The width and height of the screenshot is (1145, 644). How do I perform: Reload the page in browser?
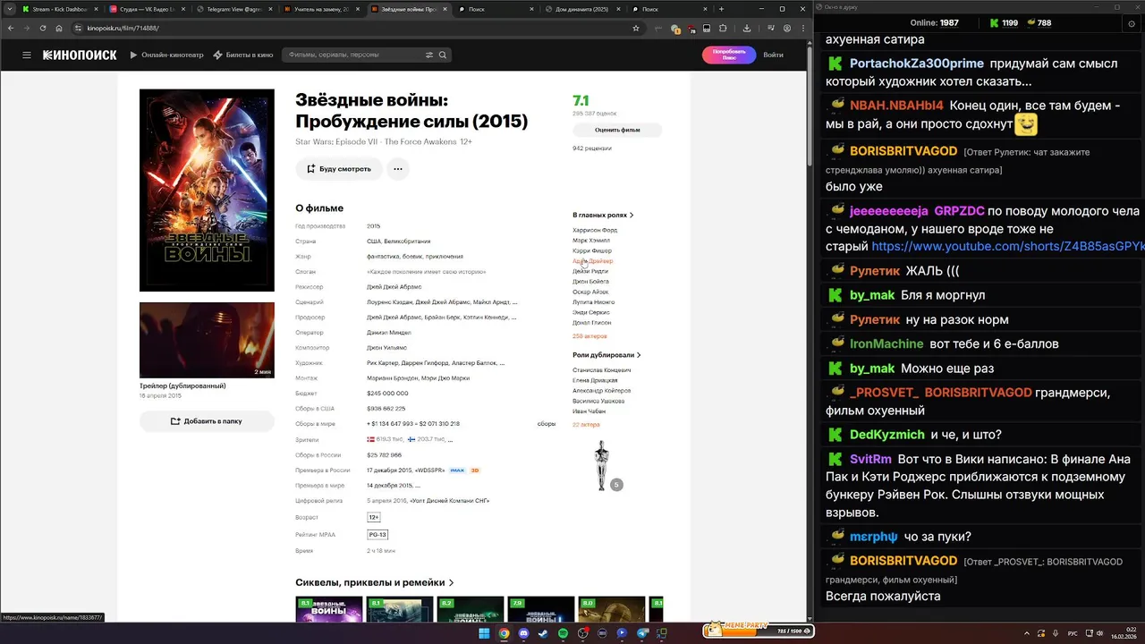click(x=42, y=28)
